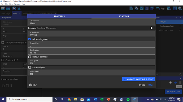The image size is (183, 102).
Task: Open the Player object options menu
Action: 180,22
